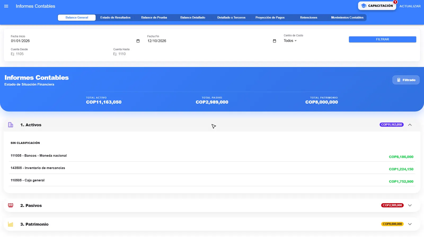The width and height of the screenshot is (424, 238).
Task: Click the 2. Pasivos section title
Action: (x=31, y=205)
